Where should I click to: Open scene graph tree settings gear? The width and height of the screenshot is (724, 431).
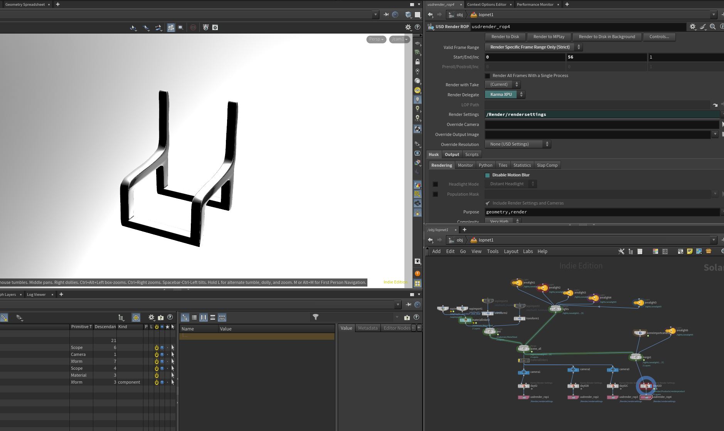[x=151, y=317]
